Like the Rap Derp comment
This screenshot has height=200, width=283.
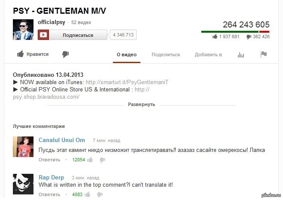click(x=87, y=194)
